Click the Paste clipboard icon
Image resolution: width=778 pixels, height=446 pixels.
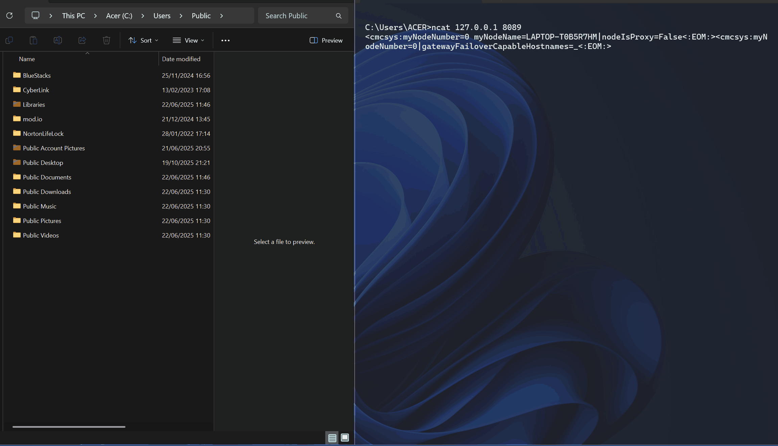click(33, 40)
